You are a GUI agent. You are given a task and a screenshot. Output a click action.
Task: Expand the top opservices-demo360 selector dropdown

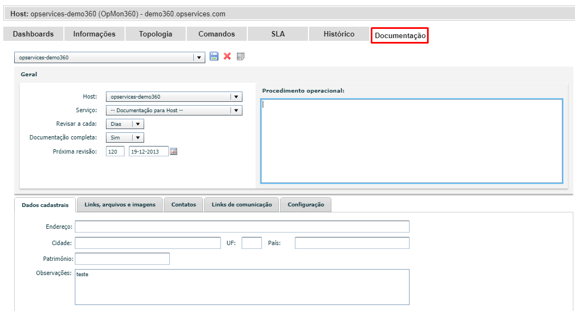(x=199, y=57)
